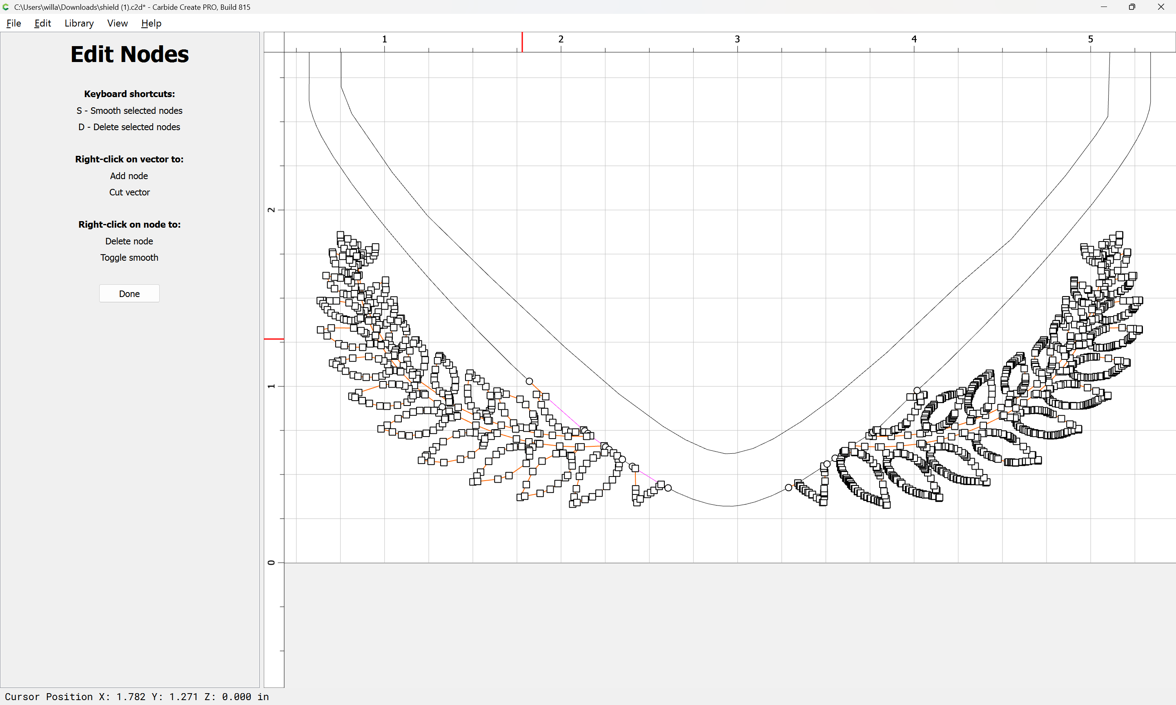Minimize the Carbide Create window
Screen dimensions: 1176x705
pos(1104,7)
